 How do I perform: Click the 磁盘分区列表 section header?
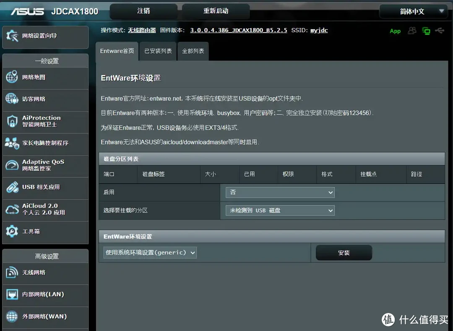click(271, 159)
